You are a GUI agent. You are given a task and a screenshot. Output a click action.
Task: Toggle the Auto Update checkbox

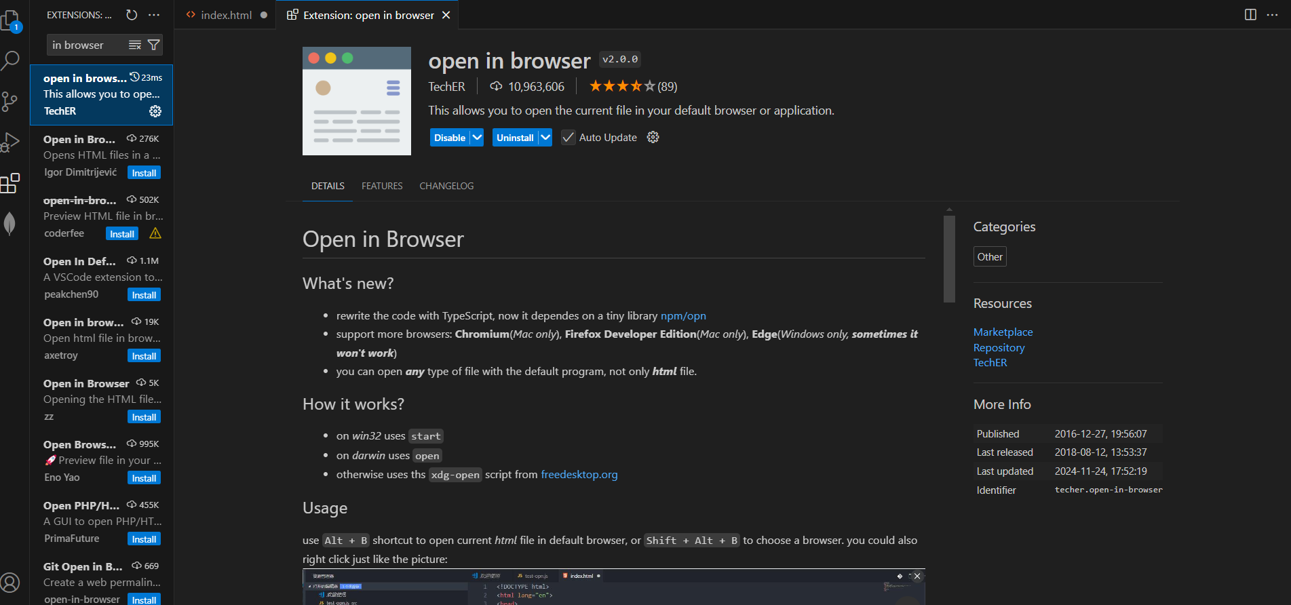(x=569, y=137)
